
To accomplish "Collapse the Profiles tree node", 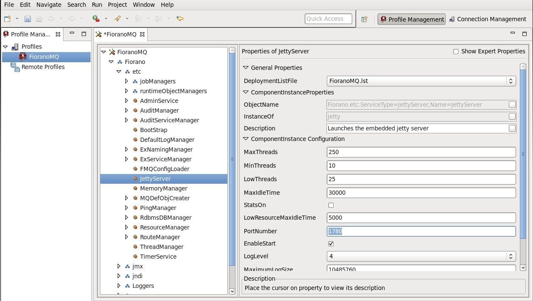I will pos(6,47).
